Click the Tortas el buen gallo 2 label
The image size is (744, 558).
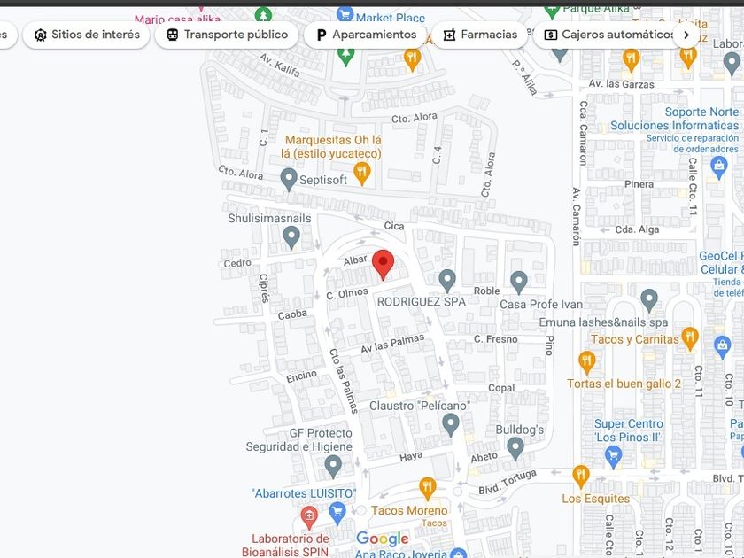tap(624, 384)
